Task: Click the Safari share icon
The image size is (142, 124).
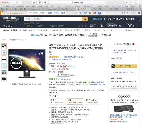Action: tap(133, 2)
